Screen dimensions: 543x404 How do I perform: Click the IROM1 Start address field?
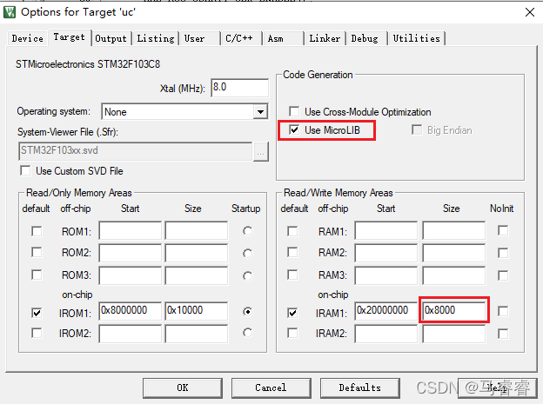pyautogui.click(x=130, y=311)
